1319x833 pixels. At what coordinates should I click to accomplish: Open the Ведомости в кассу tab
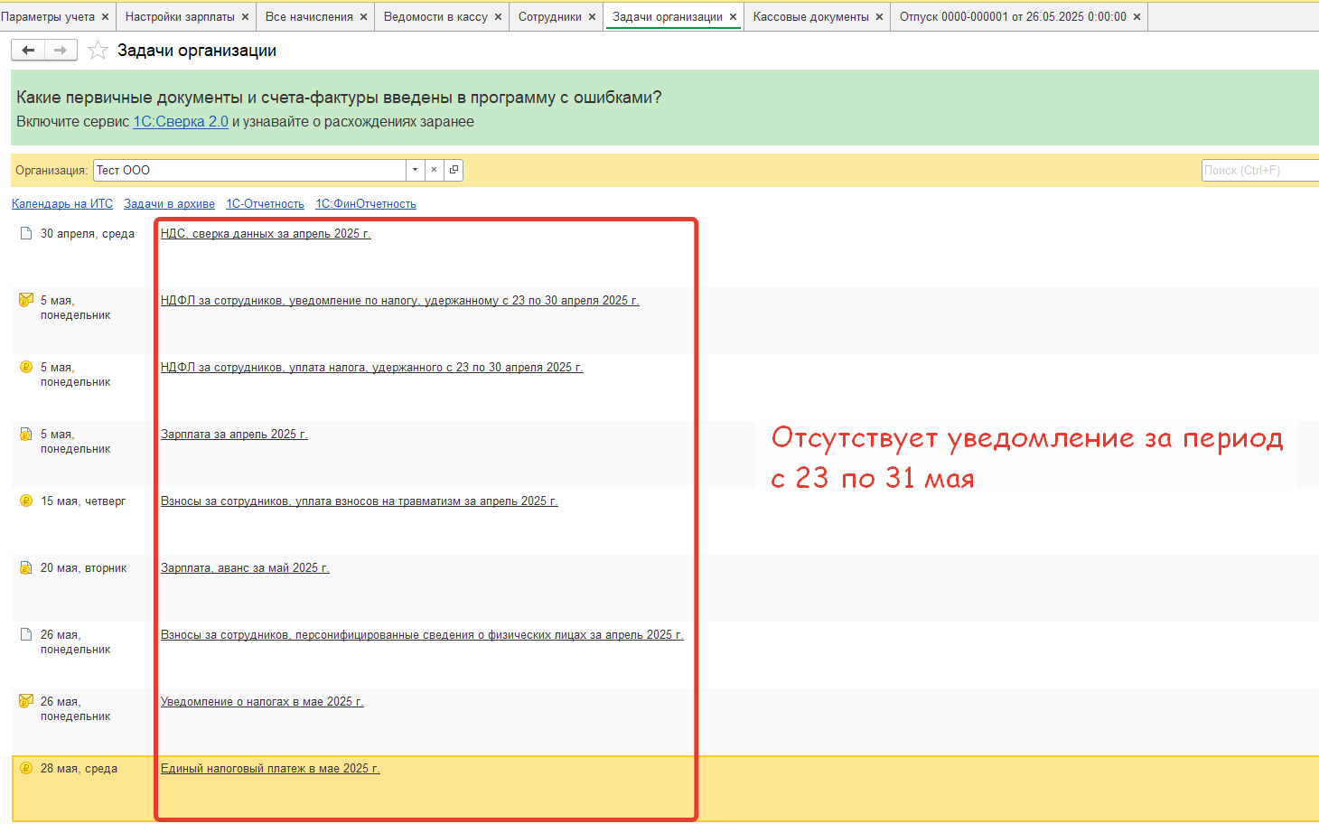pos(435,17)
